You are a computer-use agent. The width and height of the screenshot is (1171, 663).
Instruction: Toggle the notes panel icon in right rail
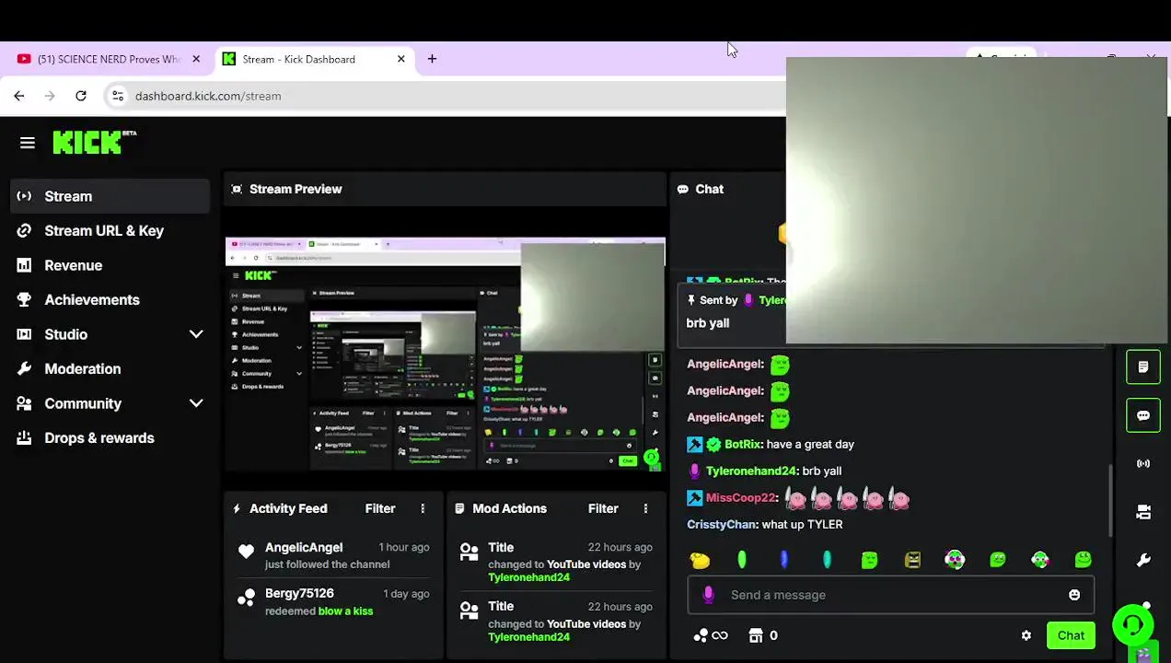(x=1143, y=366)
